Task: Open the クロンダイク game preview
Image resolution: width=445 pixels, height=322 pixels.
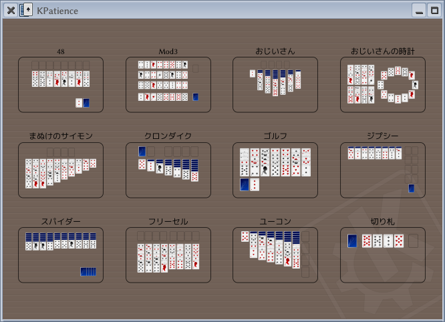Action: [168, 170]
